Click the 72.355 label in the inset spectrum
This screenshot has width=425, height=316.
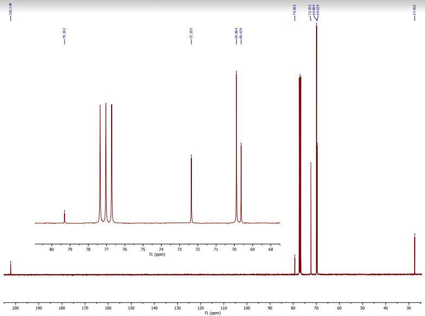tap(191, 33)
